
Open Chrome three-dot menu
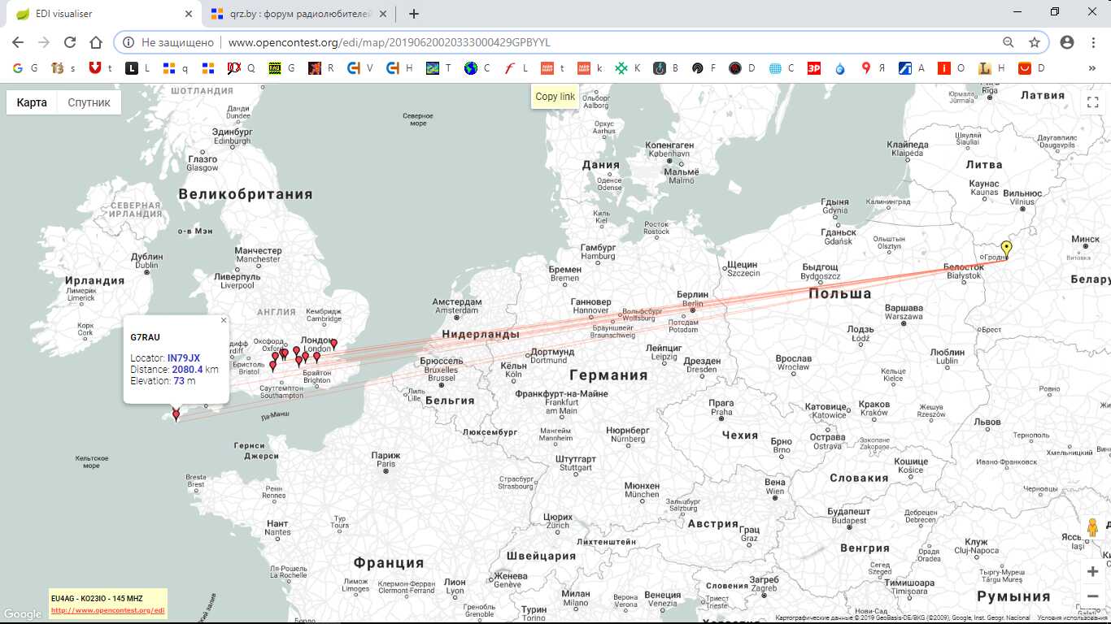point(1094,42)
